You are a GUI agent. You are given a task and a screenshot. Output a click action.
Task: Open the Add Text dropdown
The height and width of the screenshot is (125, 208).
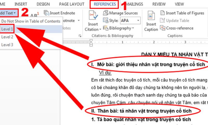pyautogui.click(x=8, y=13)
